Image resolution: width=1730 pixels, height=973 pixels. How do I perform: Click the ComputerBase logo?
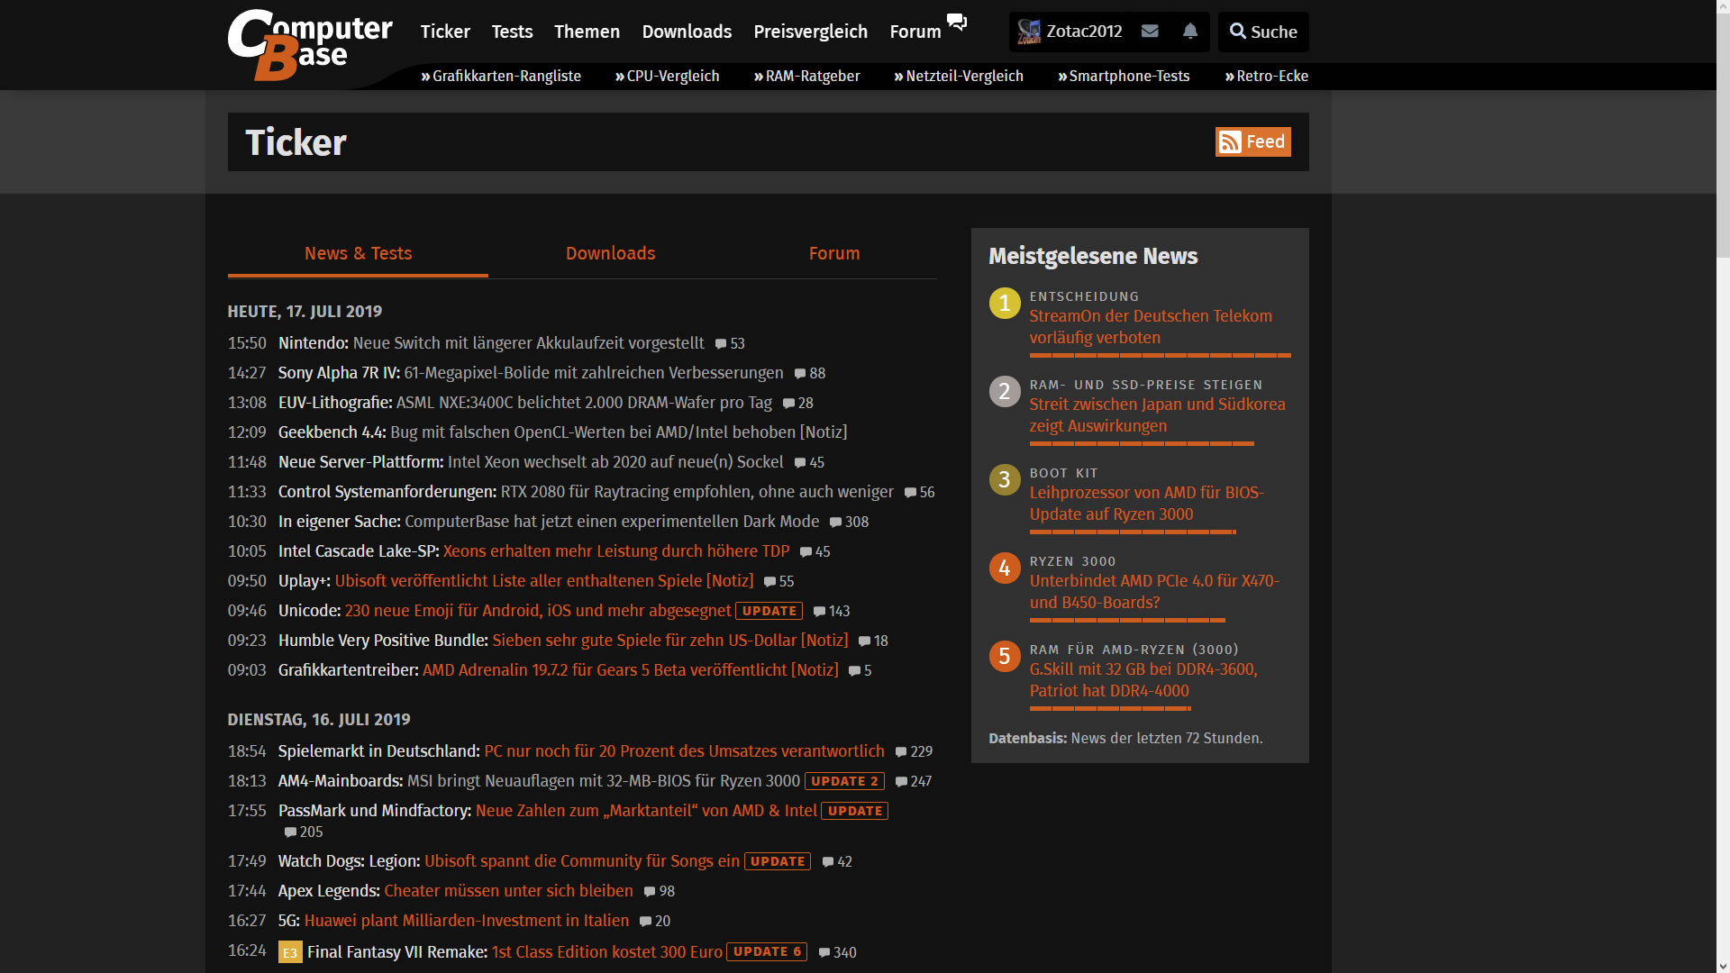pos(309,45)
